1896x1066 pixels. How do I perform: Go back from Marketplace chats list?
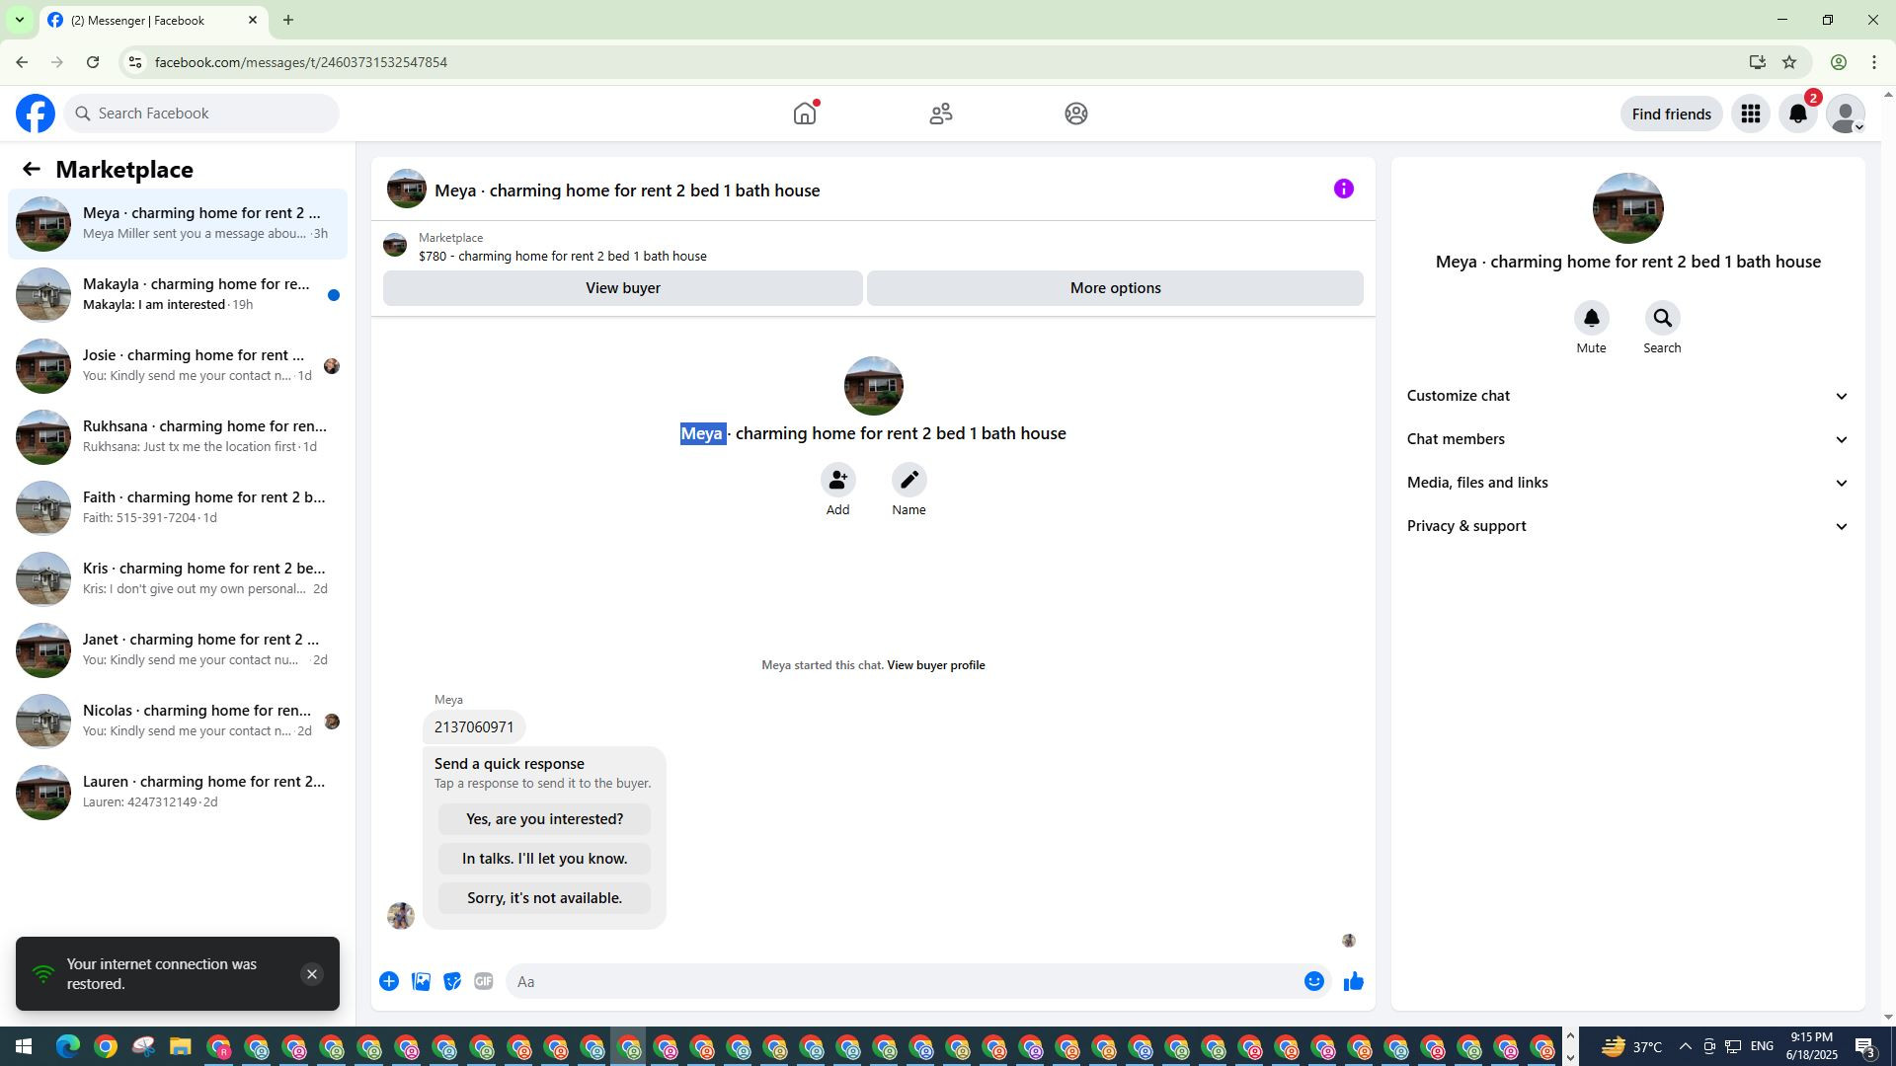(32, 169)
